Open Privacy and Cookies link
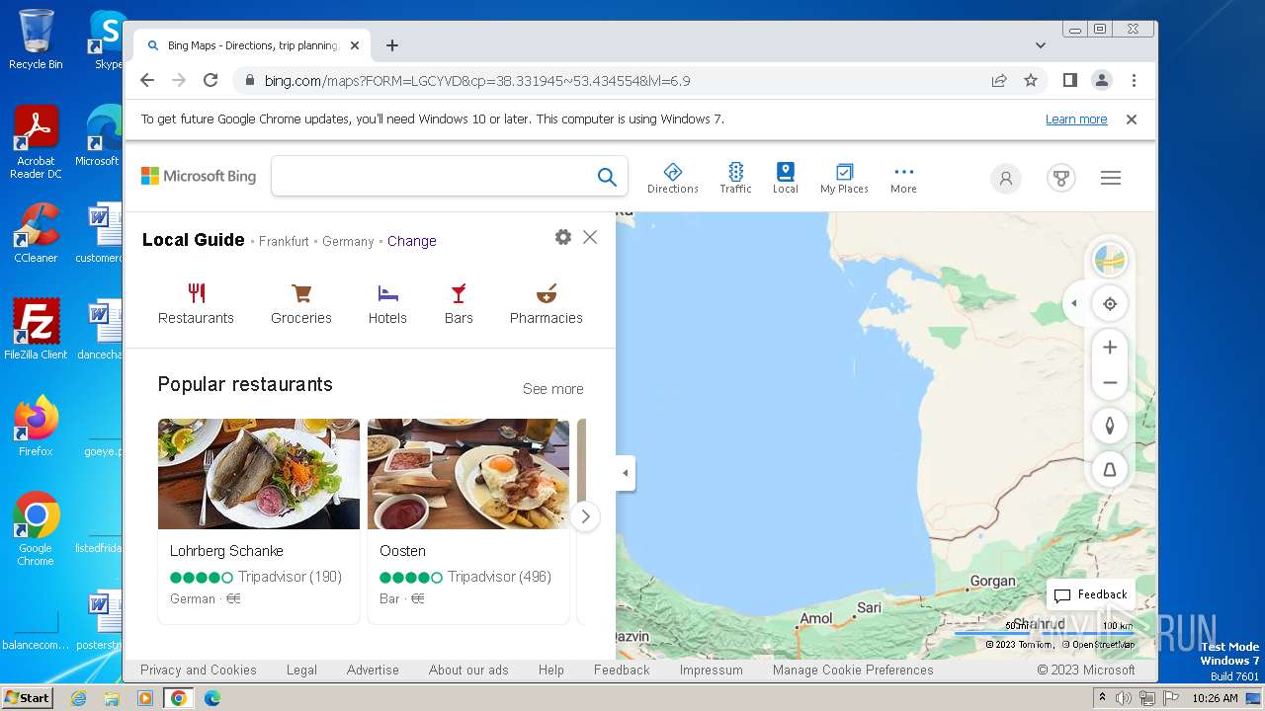The image size is (1265, 711). coord(199,670)
